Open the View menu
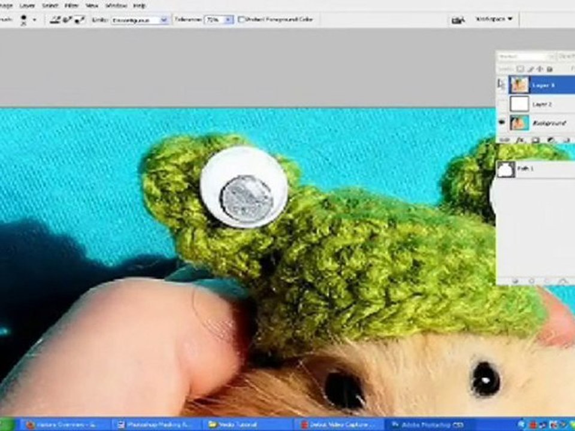 (x=92, y=5)
